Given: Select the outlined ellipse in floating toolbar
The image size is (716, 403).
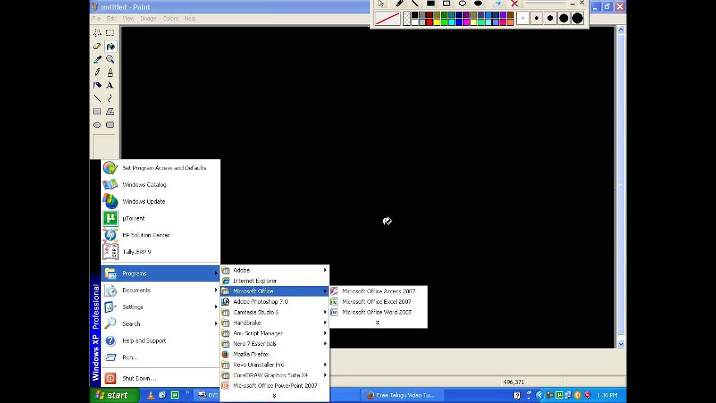Looking at the screenshot, I should pyautogui.click(x=462, y=3).
